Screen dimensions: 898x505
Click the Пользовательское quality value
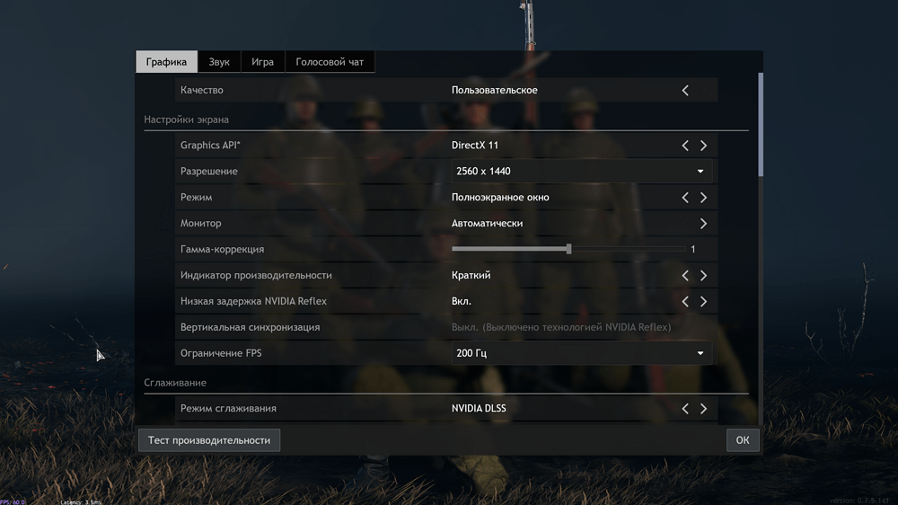(494, 90)
